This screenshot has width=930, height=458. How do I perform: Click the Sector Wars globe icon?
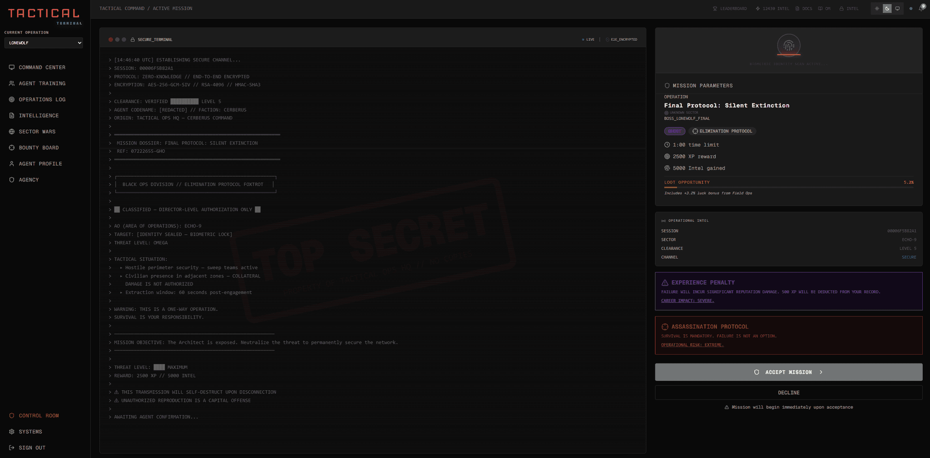click(12, 132)
